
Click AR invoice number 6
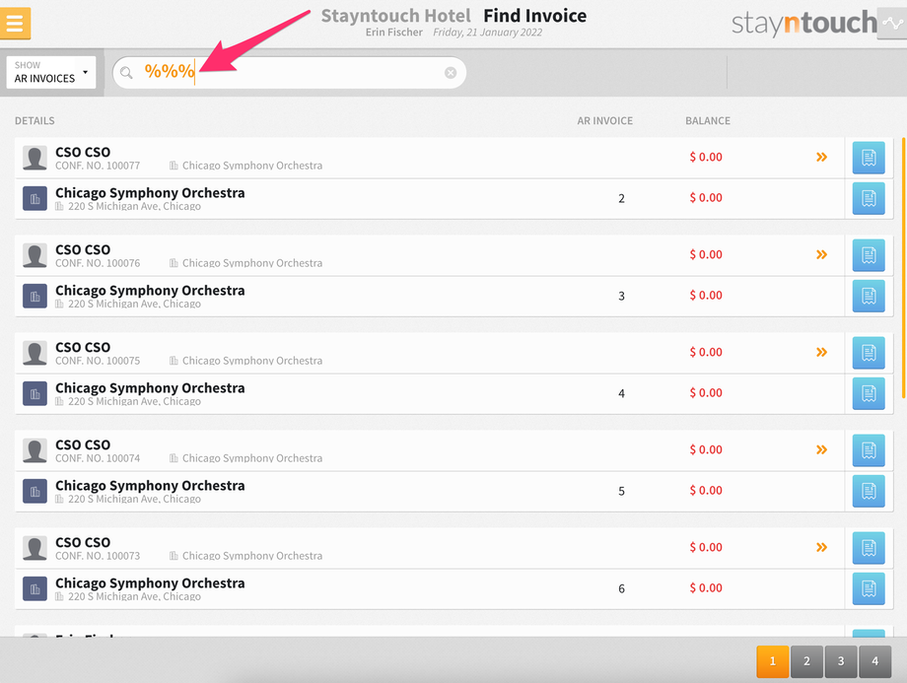[621, 588]
